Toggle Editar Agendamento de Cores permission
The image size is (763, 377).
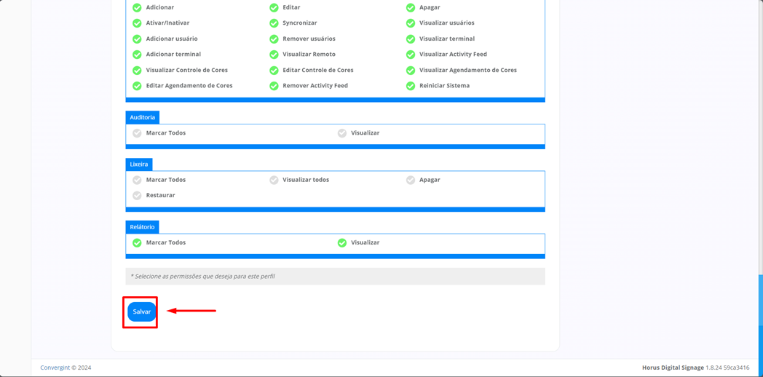click(x=137, y=86)
